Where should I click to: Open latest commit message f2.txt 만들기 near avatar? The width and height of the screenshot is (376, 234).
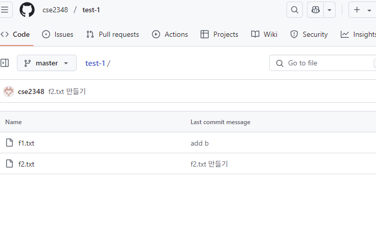pyautogui.click(x=67, y=91)
